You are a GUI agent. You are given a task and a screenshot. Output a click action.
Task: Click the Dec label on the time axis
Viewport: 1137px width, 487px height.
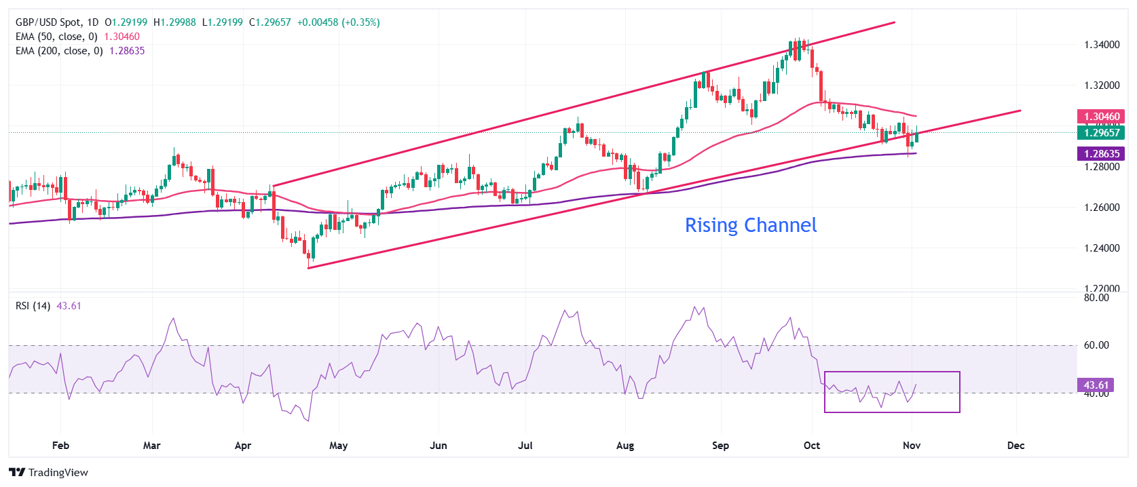point(1015,446)
